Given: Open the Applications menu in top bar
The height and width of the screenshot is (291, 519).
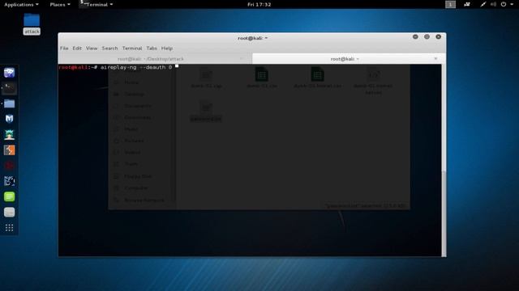Looking at the screenshot, I should 21,5.
